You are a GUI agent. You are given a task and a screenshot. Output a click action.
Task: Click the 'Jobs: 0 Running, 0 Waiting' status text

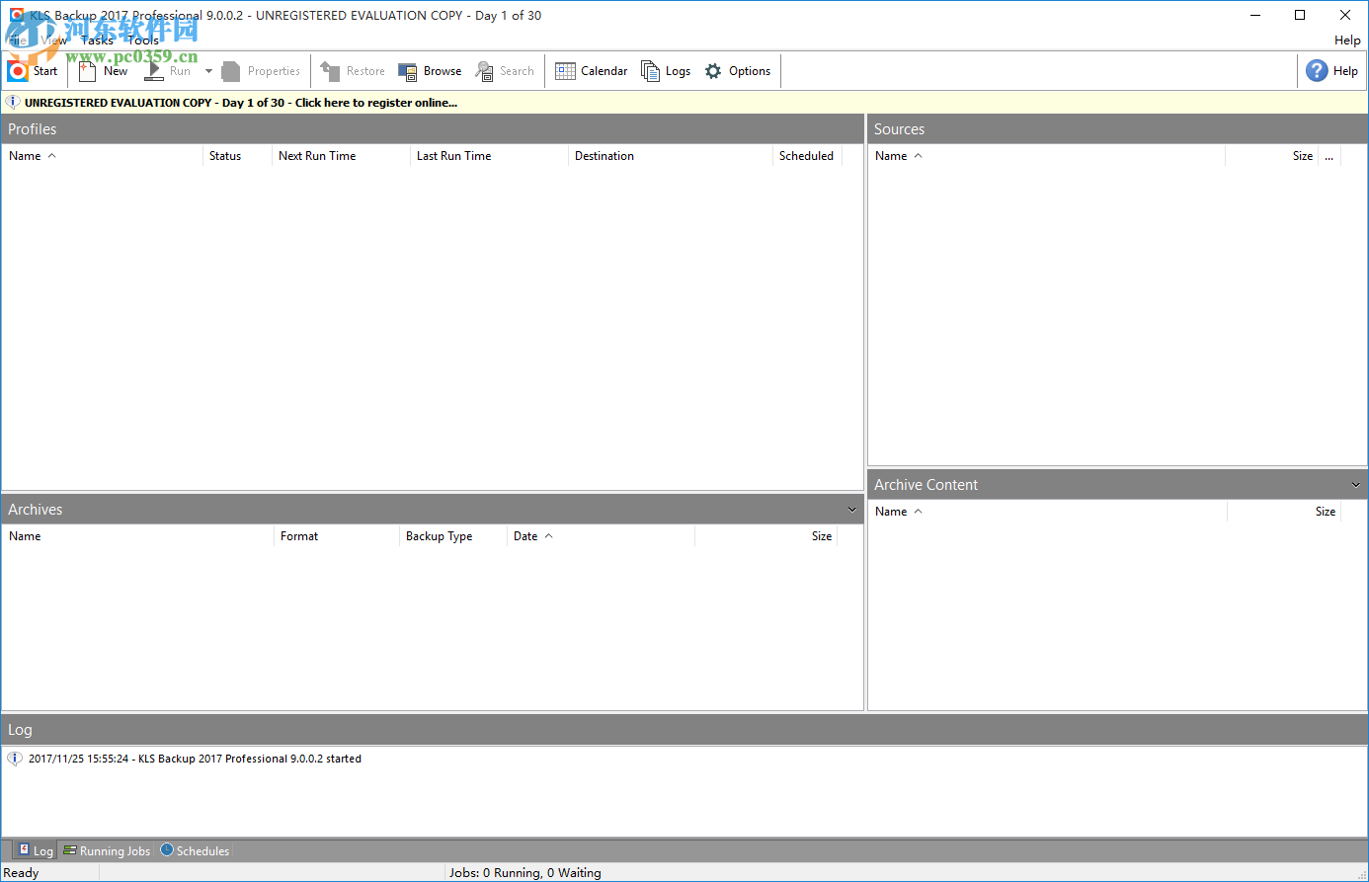(x=525, y=873)
